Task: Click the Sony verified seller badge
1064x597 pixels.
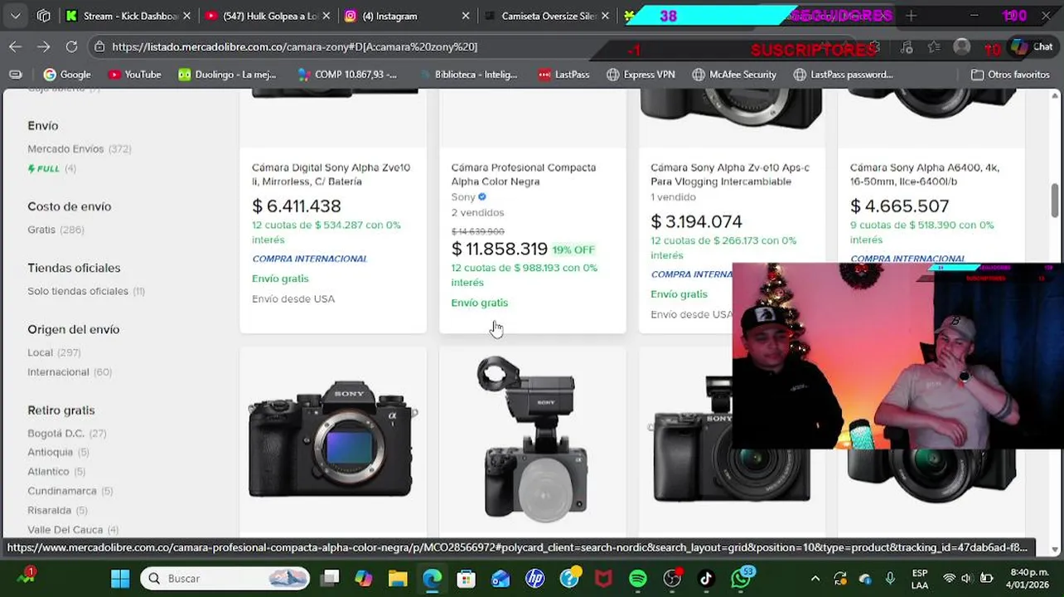Action: 481,197
